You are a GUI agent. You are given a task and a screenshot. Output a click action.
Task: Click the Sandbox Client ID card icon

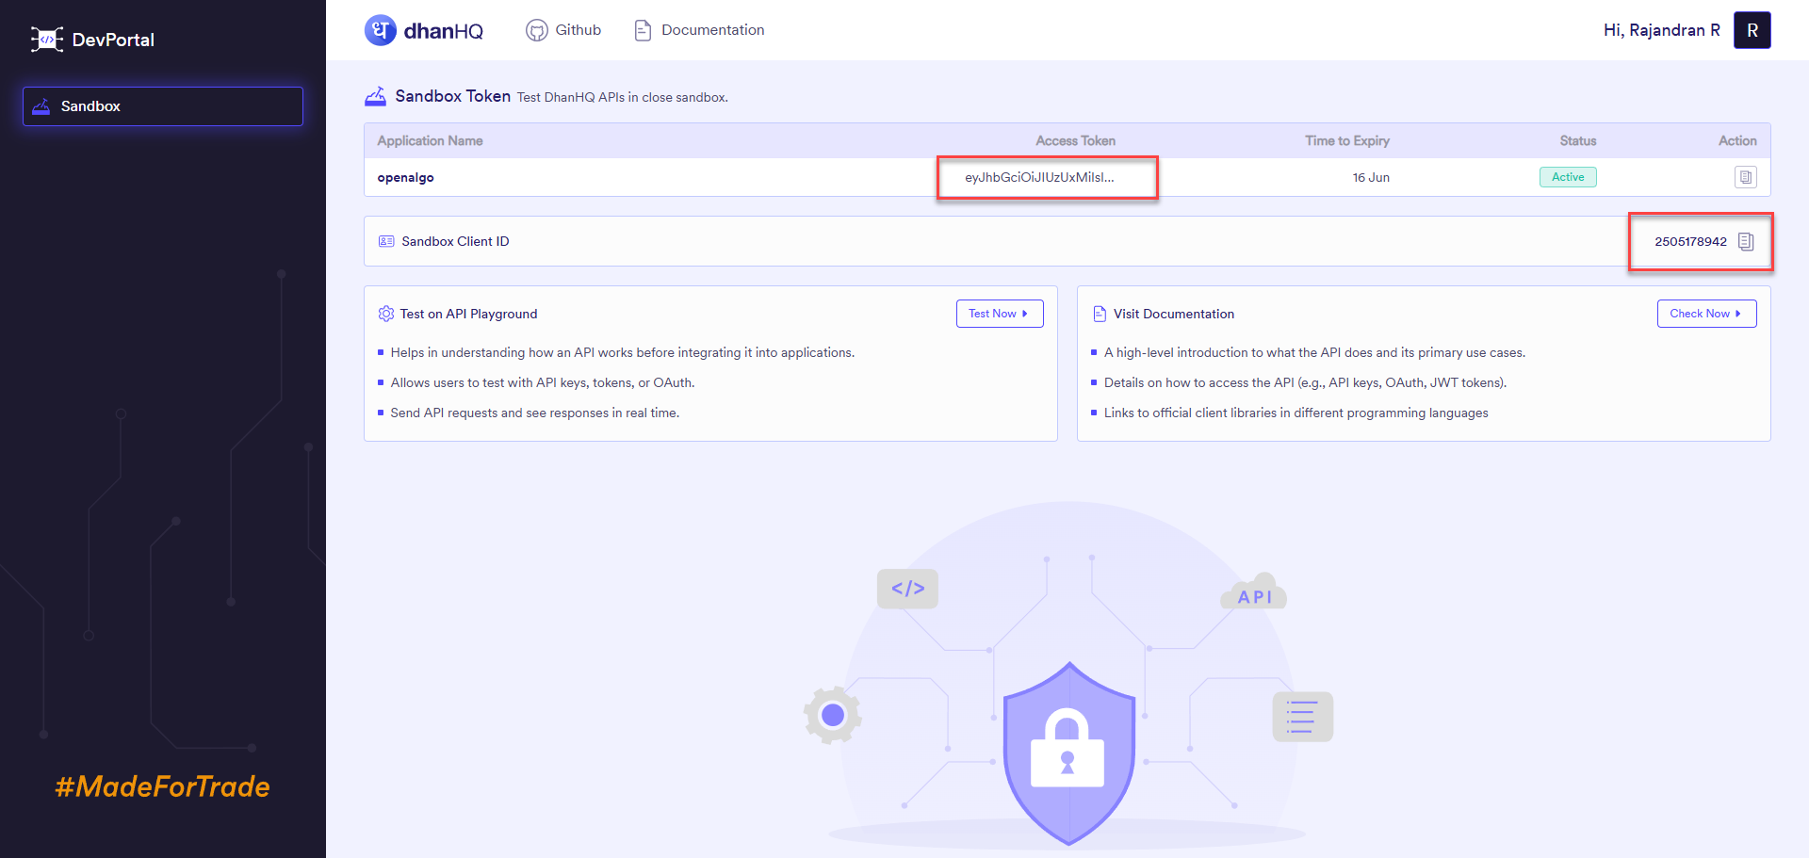pyautogui.click(x=386, y=241)
